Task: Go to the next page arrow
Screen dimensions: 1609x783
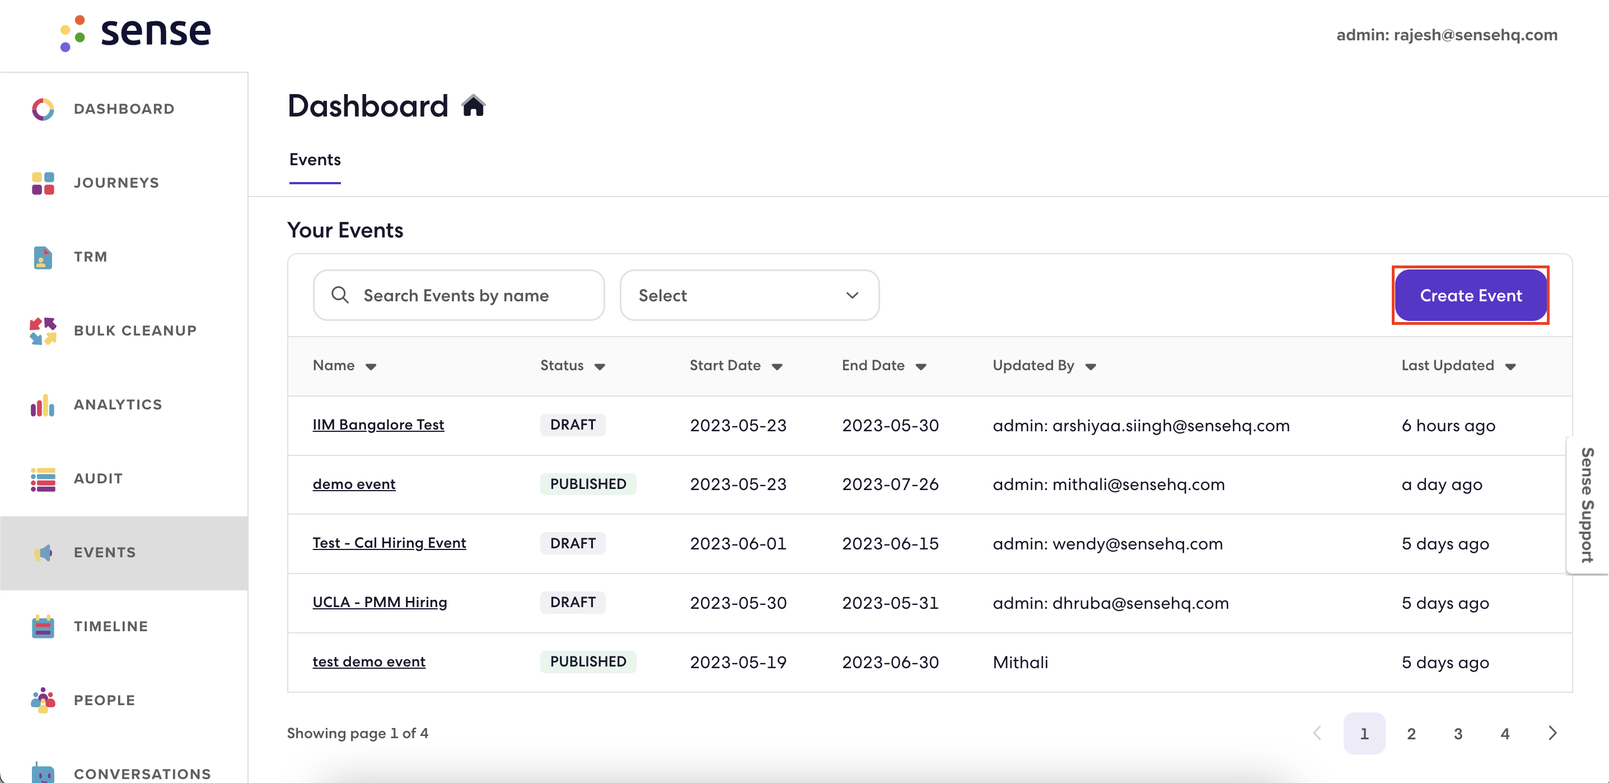Action: (1553, 733)
